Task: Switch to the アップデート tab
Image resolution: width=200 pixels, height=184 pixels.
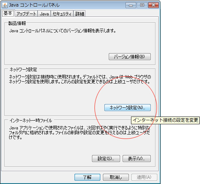Action: tap(26, 14)
